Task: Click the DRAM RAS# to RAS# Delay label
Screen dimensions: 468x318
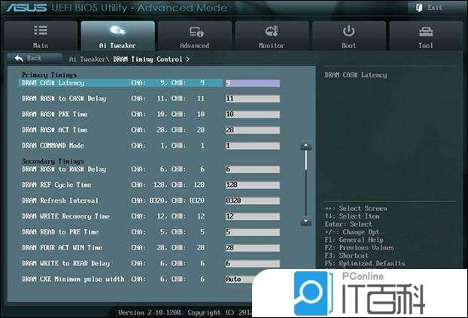Action: click(64, 169)
